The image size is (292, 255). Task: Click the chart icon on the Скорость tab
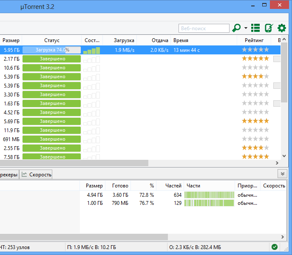tap(25, 174)
